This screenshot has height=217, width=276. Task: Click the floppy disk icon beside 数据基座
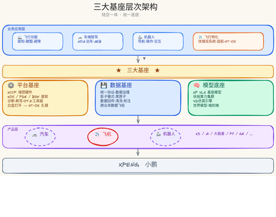(104, 85)
